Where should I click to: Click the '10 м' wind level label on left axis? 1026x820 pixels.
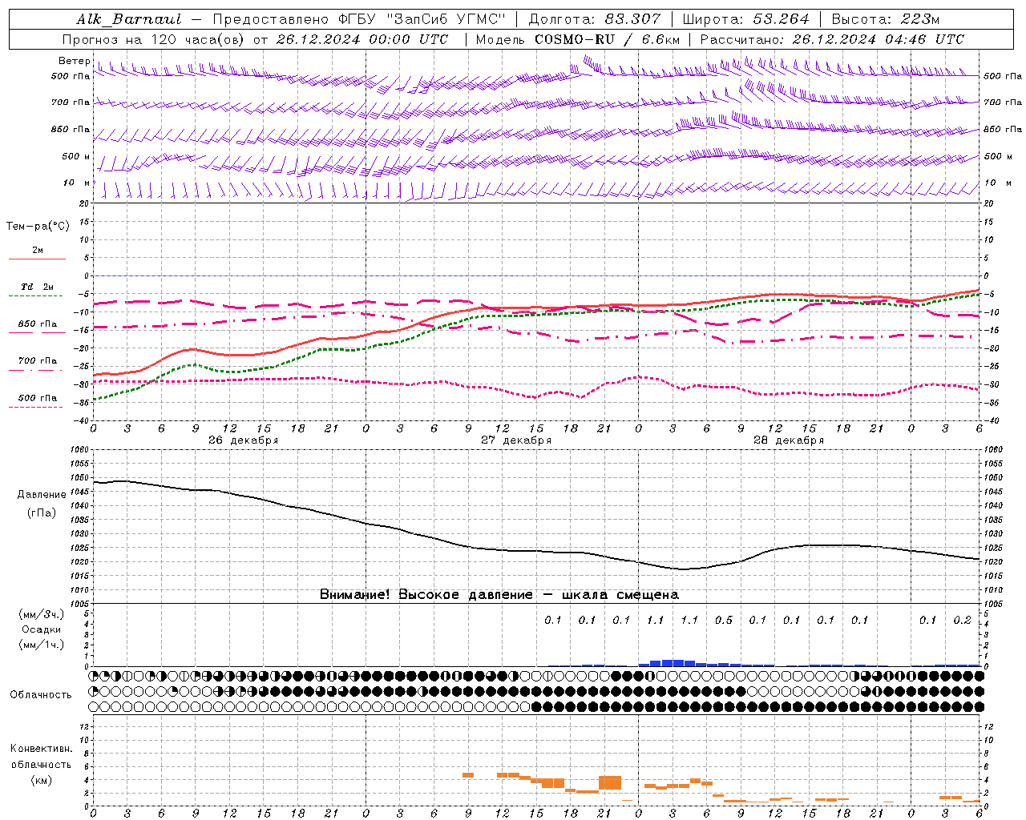[76, 183]
